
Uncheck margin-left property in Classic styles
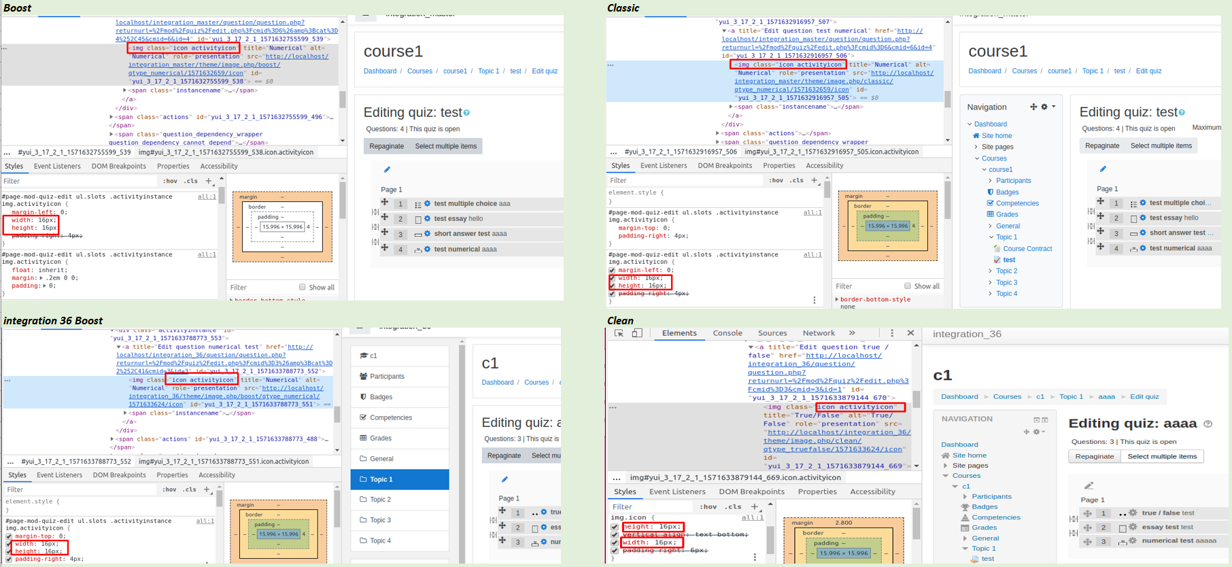(612, 271)
